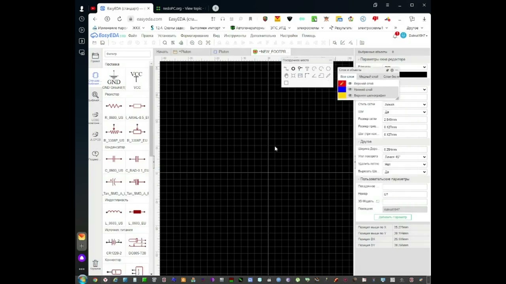This screenshot has height=284, width=506.
Task: Select the Solid region tool
Action: point(321,75)
